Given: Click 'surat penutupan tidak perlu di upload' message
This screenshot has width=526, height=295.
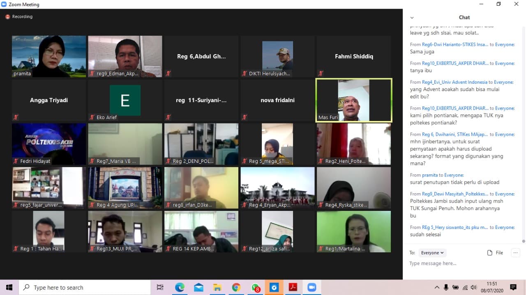Looking at the screenshot, I should 455,182.
